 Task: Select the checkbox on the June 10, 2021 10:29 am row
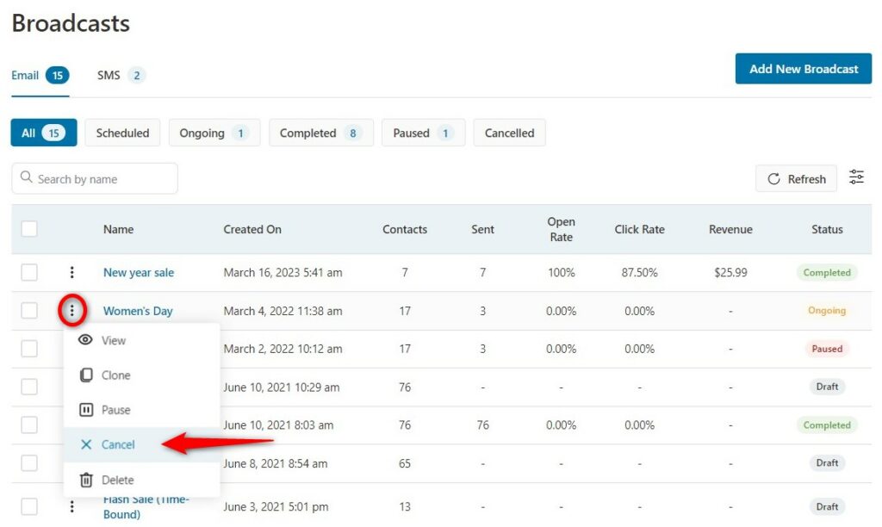[x=29, y=387]
